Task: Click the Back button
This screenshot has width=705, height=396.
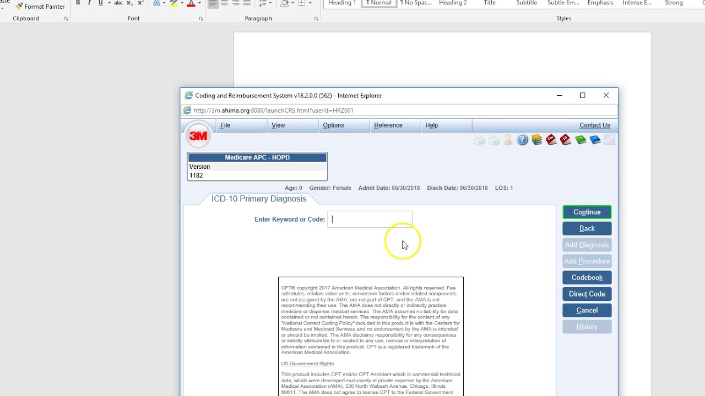Action: [x=587, y=228]
